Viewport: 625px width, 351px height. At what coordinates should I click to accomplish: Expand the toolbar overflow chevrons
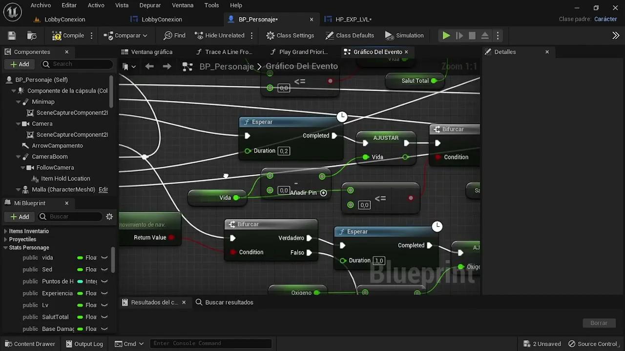[616, 36]
